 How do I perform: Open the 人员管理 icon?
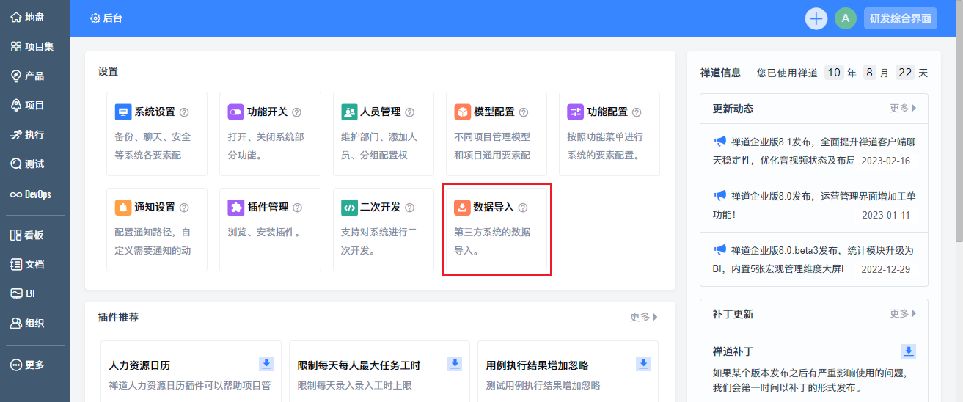(x=349, y=112)
